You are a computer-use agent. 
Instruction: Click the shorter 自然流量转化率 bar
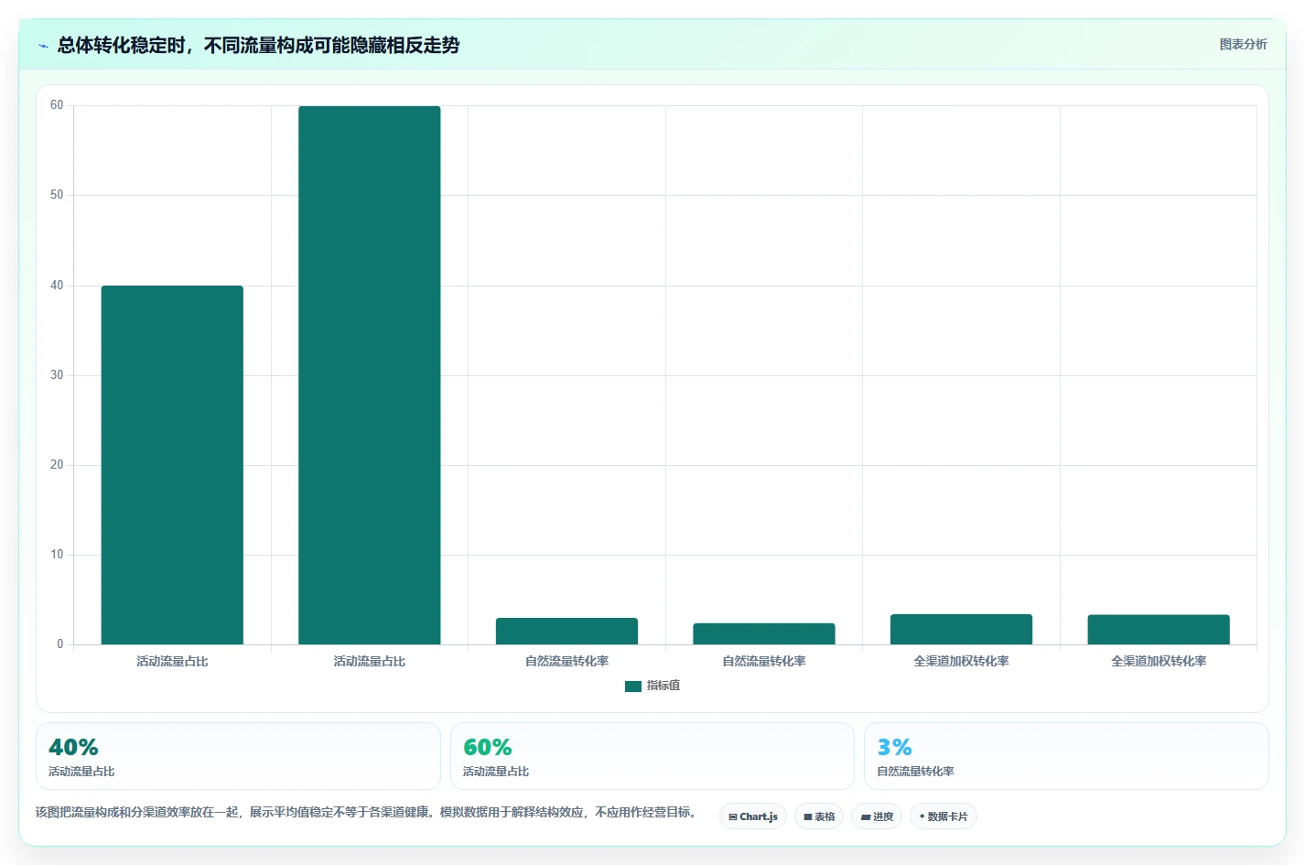764,633
